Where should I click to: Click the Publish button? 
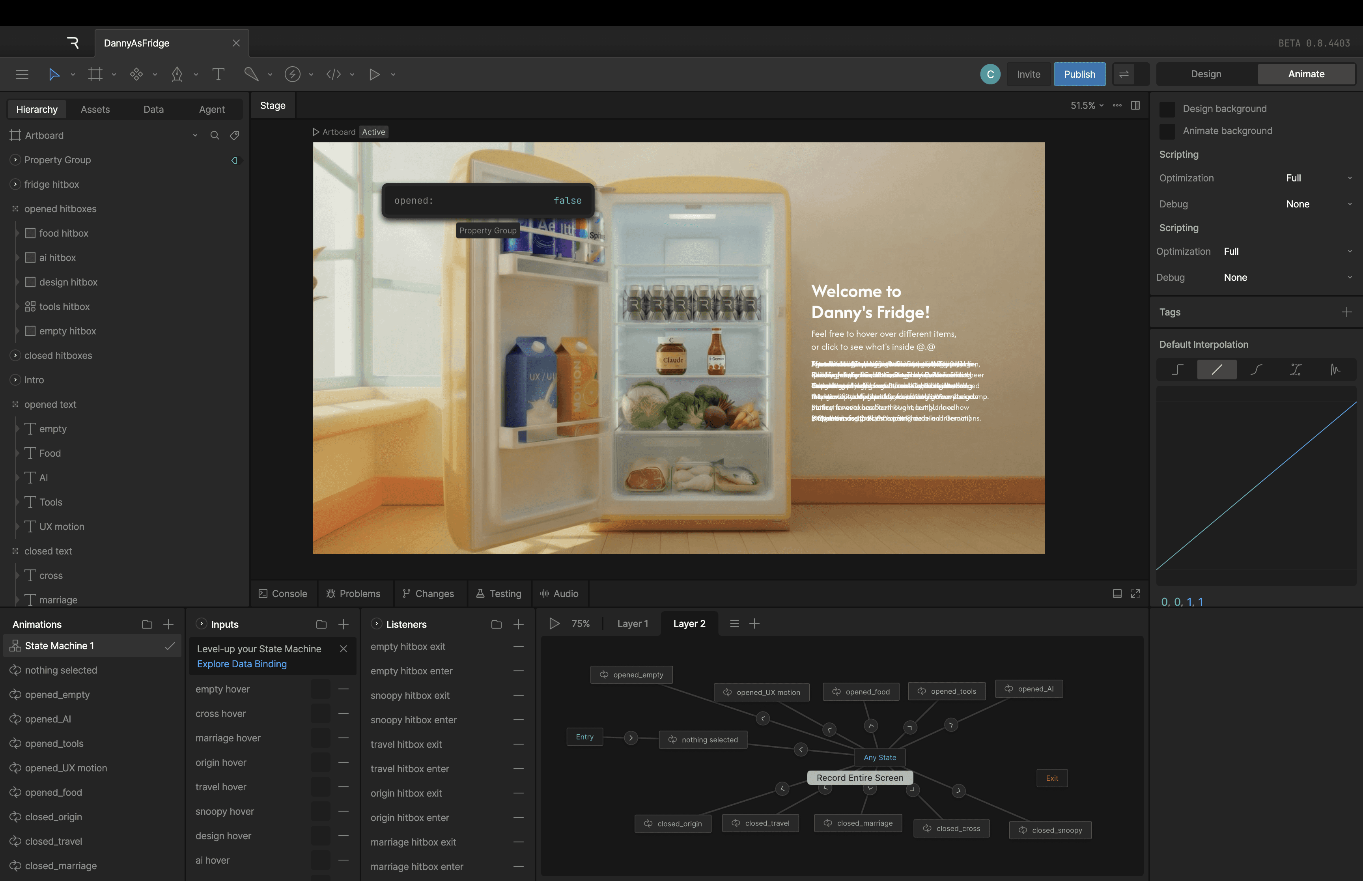click(x=1079, y=75)
